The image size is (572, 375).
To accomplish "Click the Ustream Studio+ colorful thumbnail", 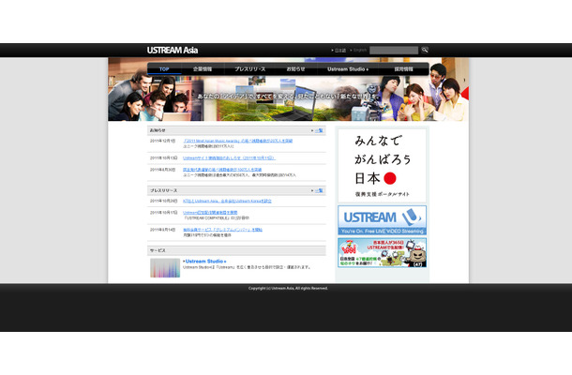I will click(165, 268).
